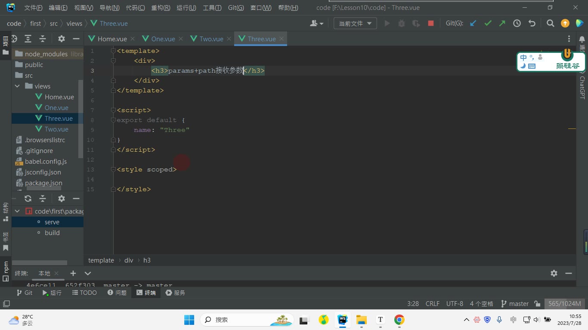Screen dimensions: 588x330
Task: Collapse the views folder in project tree
Action: tap(17, 86)
